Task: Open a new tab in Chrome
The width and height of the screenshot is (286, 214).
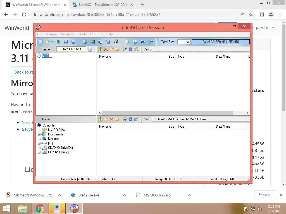Action: click(142, 5)
